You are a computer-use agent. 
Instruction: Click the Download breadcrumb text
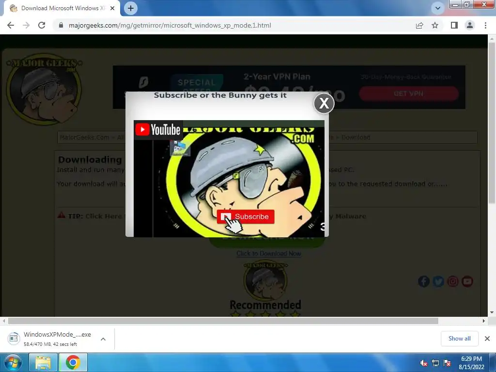click(x=356, y=137)
